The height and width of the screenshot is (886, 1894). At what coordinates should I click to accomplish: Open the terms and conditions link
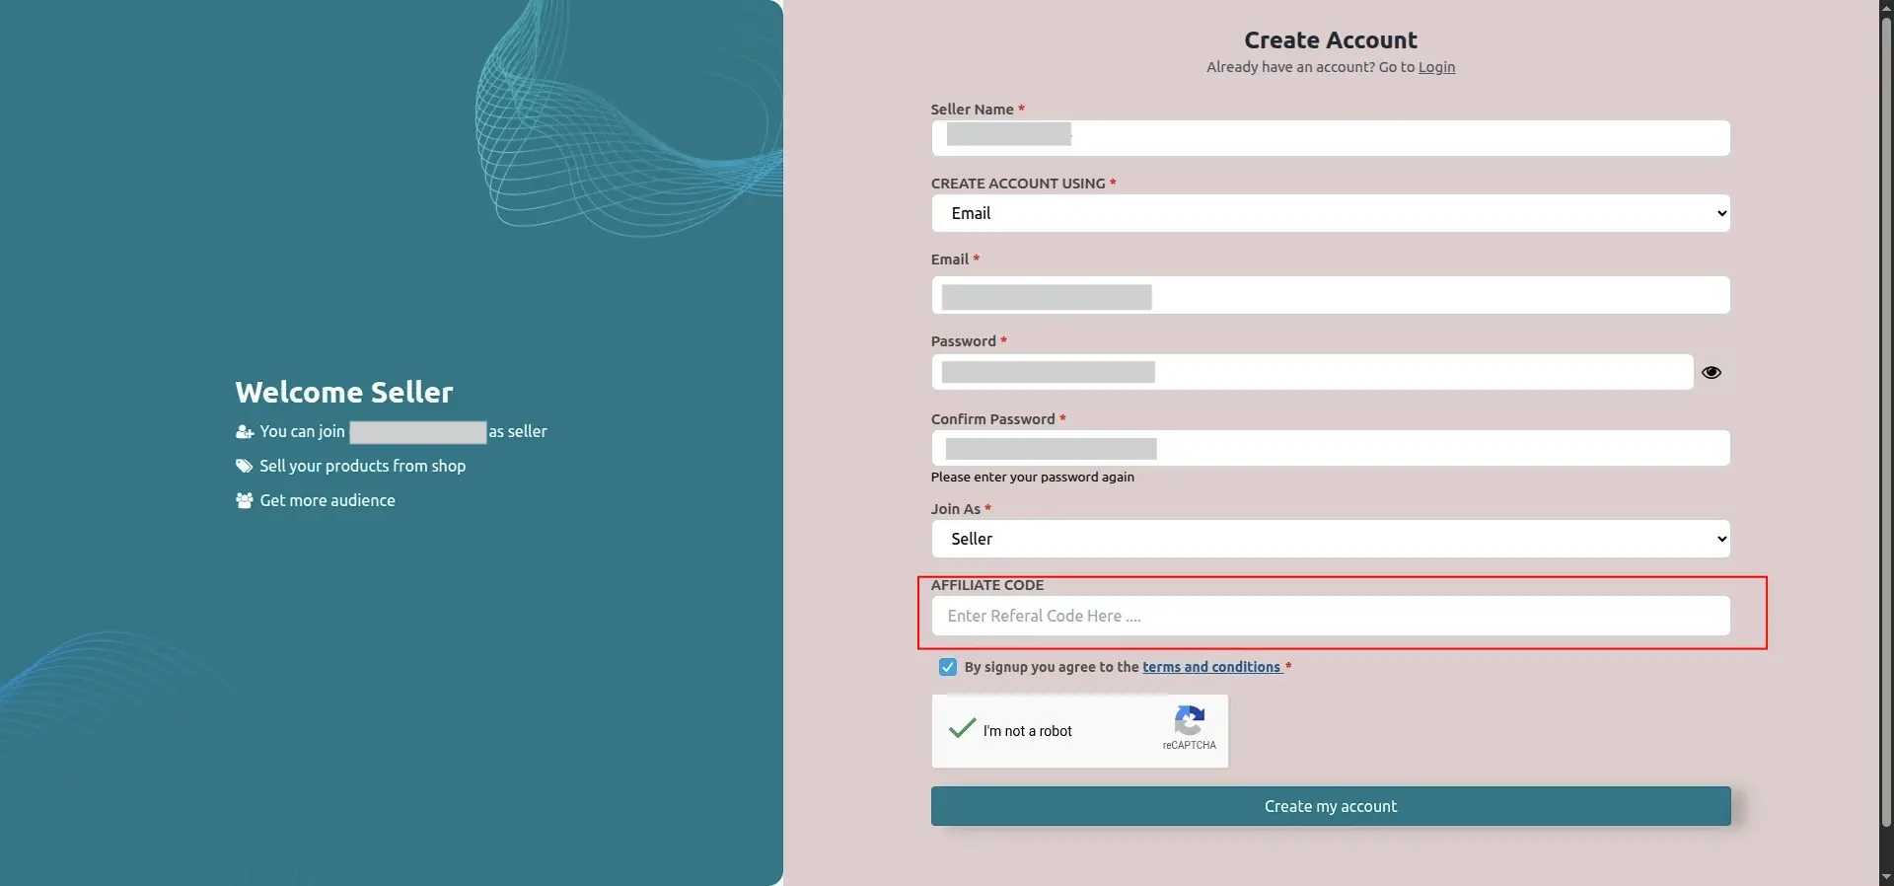pyautogui.click(x=1211, y=667)
